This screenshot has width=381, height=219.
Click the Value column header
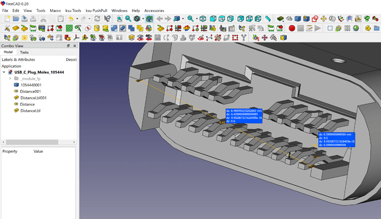(x=38, y=152)
